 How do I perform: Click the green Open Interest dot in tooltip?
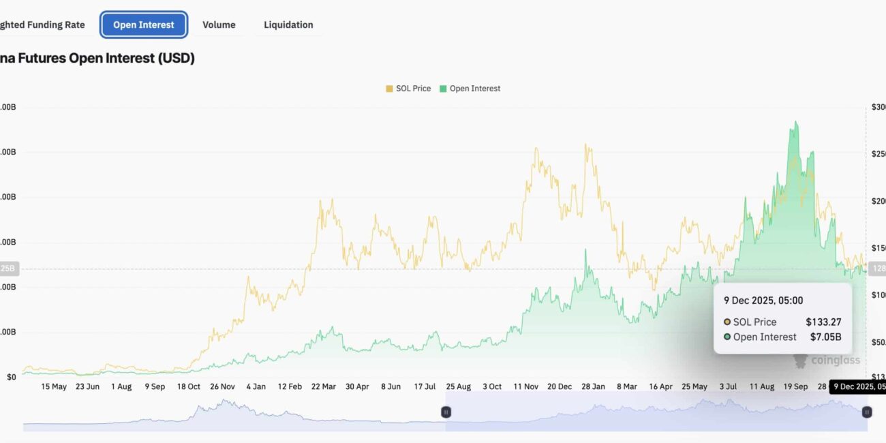point(727,337)
